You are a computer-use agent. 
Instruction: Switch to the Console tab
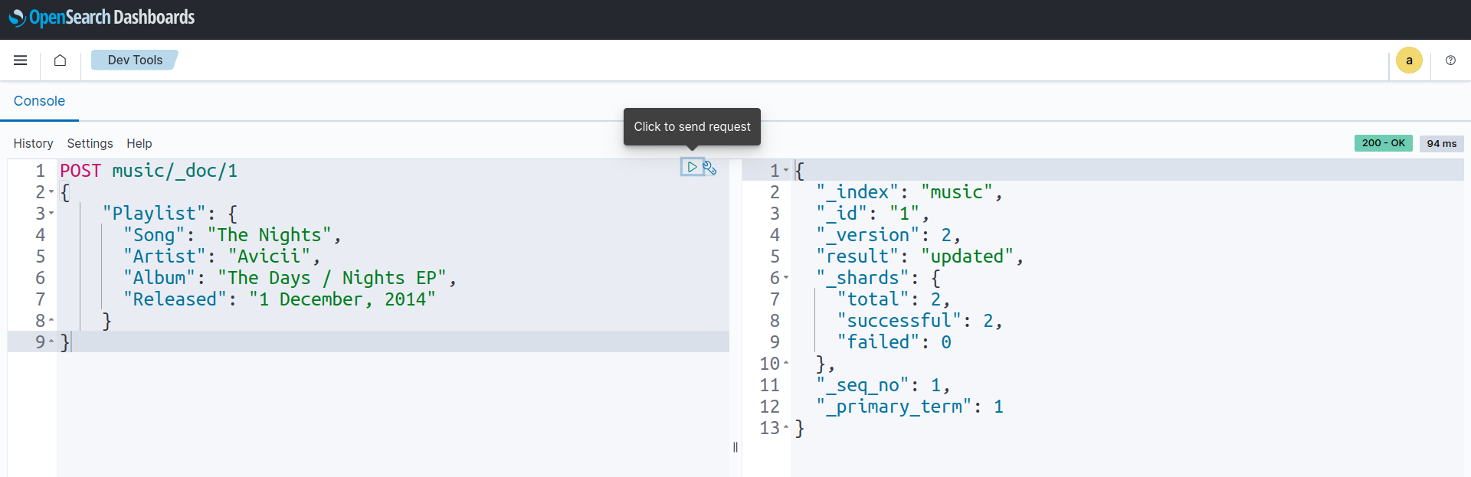[39, 101]
